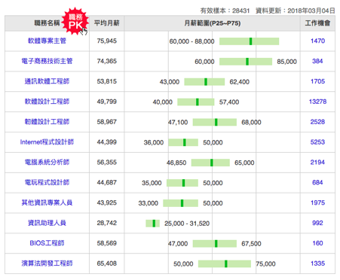Click the Internet程式設計師 salary range bar

click(x=183, y=142)
